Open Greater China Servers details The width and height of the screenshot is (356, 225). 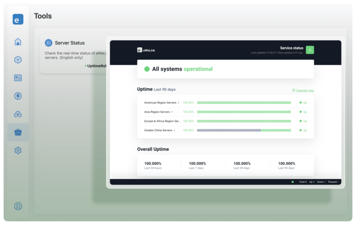click(x=159, y=130)
